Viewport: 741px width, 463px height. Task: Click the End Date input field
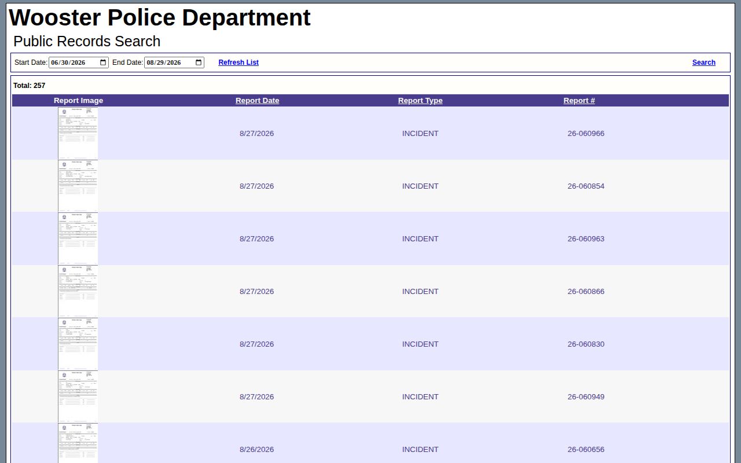174,63
